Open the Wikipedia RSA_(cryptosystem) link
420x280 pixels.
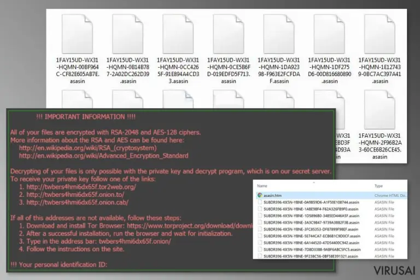[88, 148]
